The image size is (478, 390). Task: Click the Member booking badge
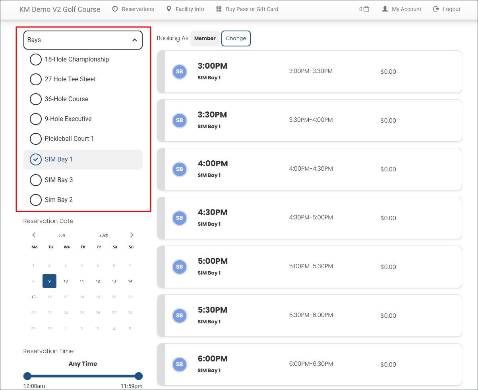pos(205,38)
